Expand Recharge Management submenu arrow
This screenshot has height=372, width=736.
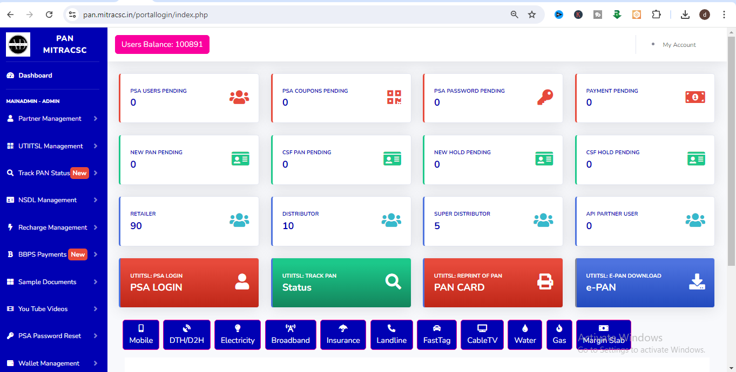click(x=96, y=228)
